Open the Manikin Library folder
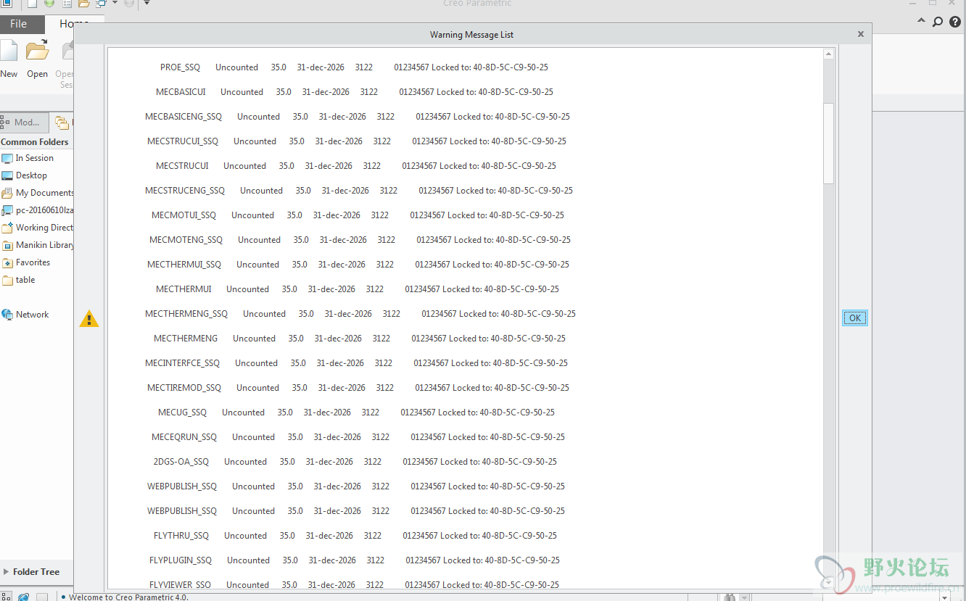 [x=45, y=245]
